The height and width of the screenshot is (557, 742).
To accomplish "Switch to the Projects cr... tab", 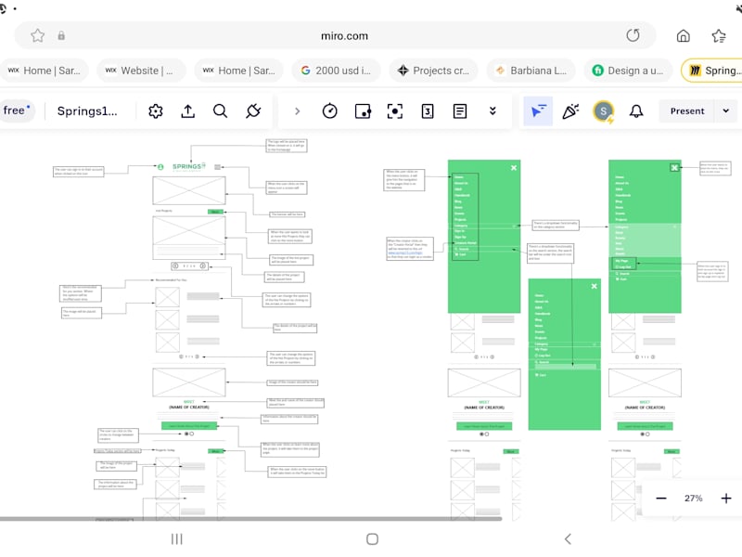I will pos(434,71).
